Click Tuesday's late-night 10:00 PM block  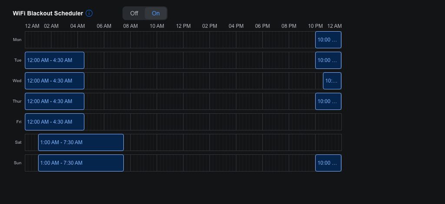tap(328, 60)
